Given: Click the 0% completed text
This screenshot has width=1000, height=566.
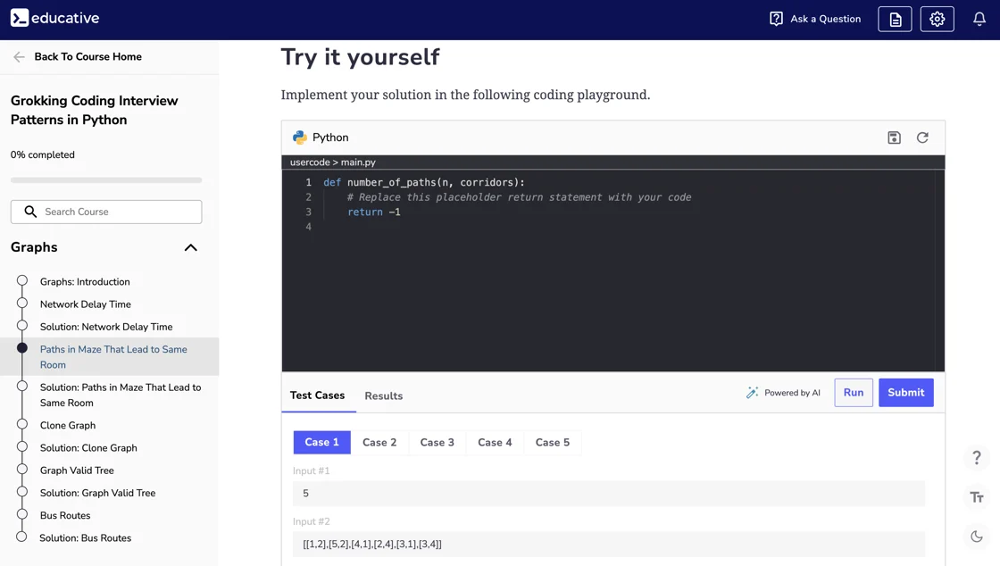Looking at the screenshot, I should coord(42,154).
